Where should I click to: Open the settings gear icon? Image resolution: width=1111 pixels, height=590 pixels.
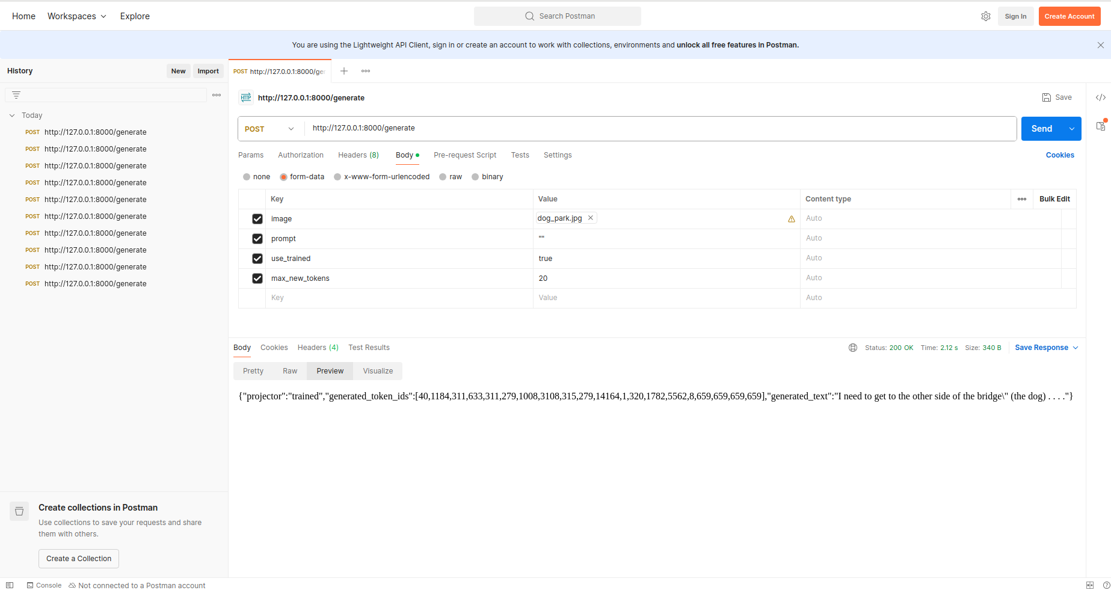point(985,16)
